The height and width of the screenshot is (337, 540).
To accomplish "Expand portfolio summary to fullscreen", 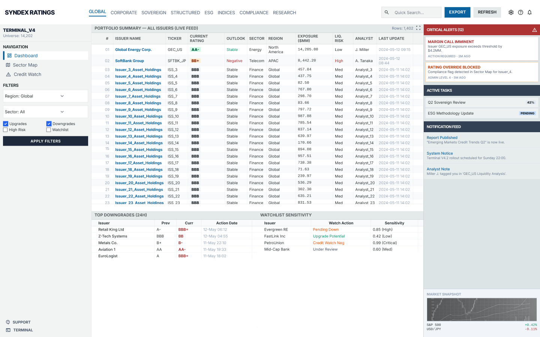I will (418, 28).
